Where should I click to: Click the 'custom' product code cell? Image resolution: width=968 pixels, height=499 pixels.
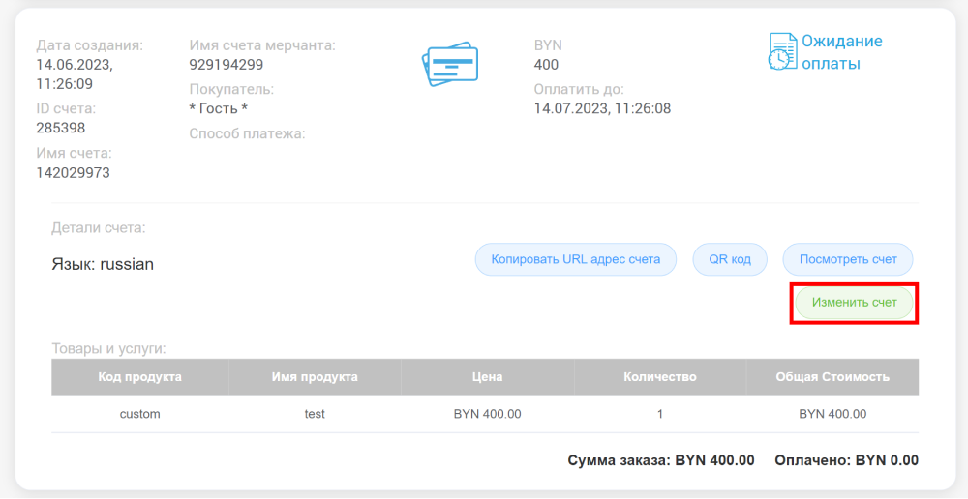[x=139, y=414]
